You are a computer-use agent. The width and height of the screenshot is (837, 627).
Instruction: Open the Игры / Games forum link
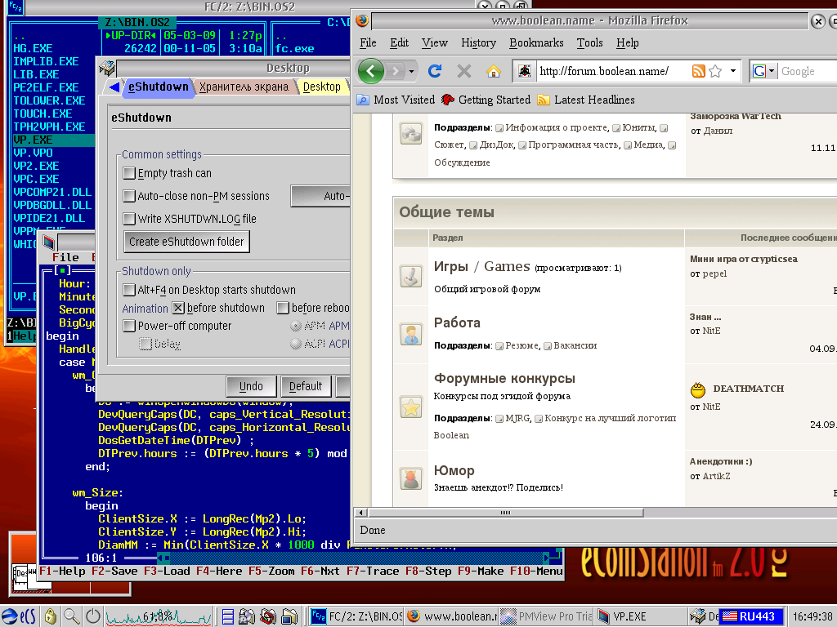pyautogui.click(x=481, y=267)
